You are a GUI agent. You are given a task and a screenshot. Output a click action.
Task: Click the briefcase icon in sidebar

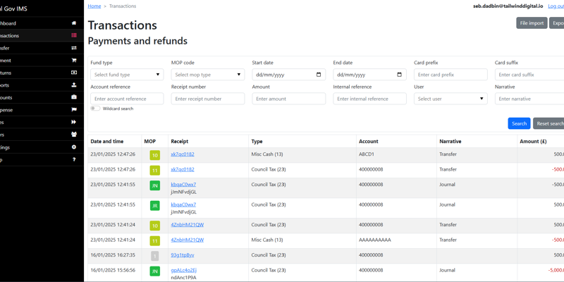73,97
